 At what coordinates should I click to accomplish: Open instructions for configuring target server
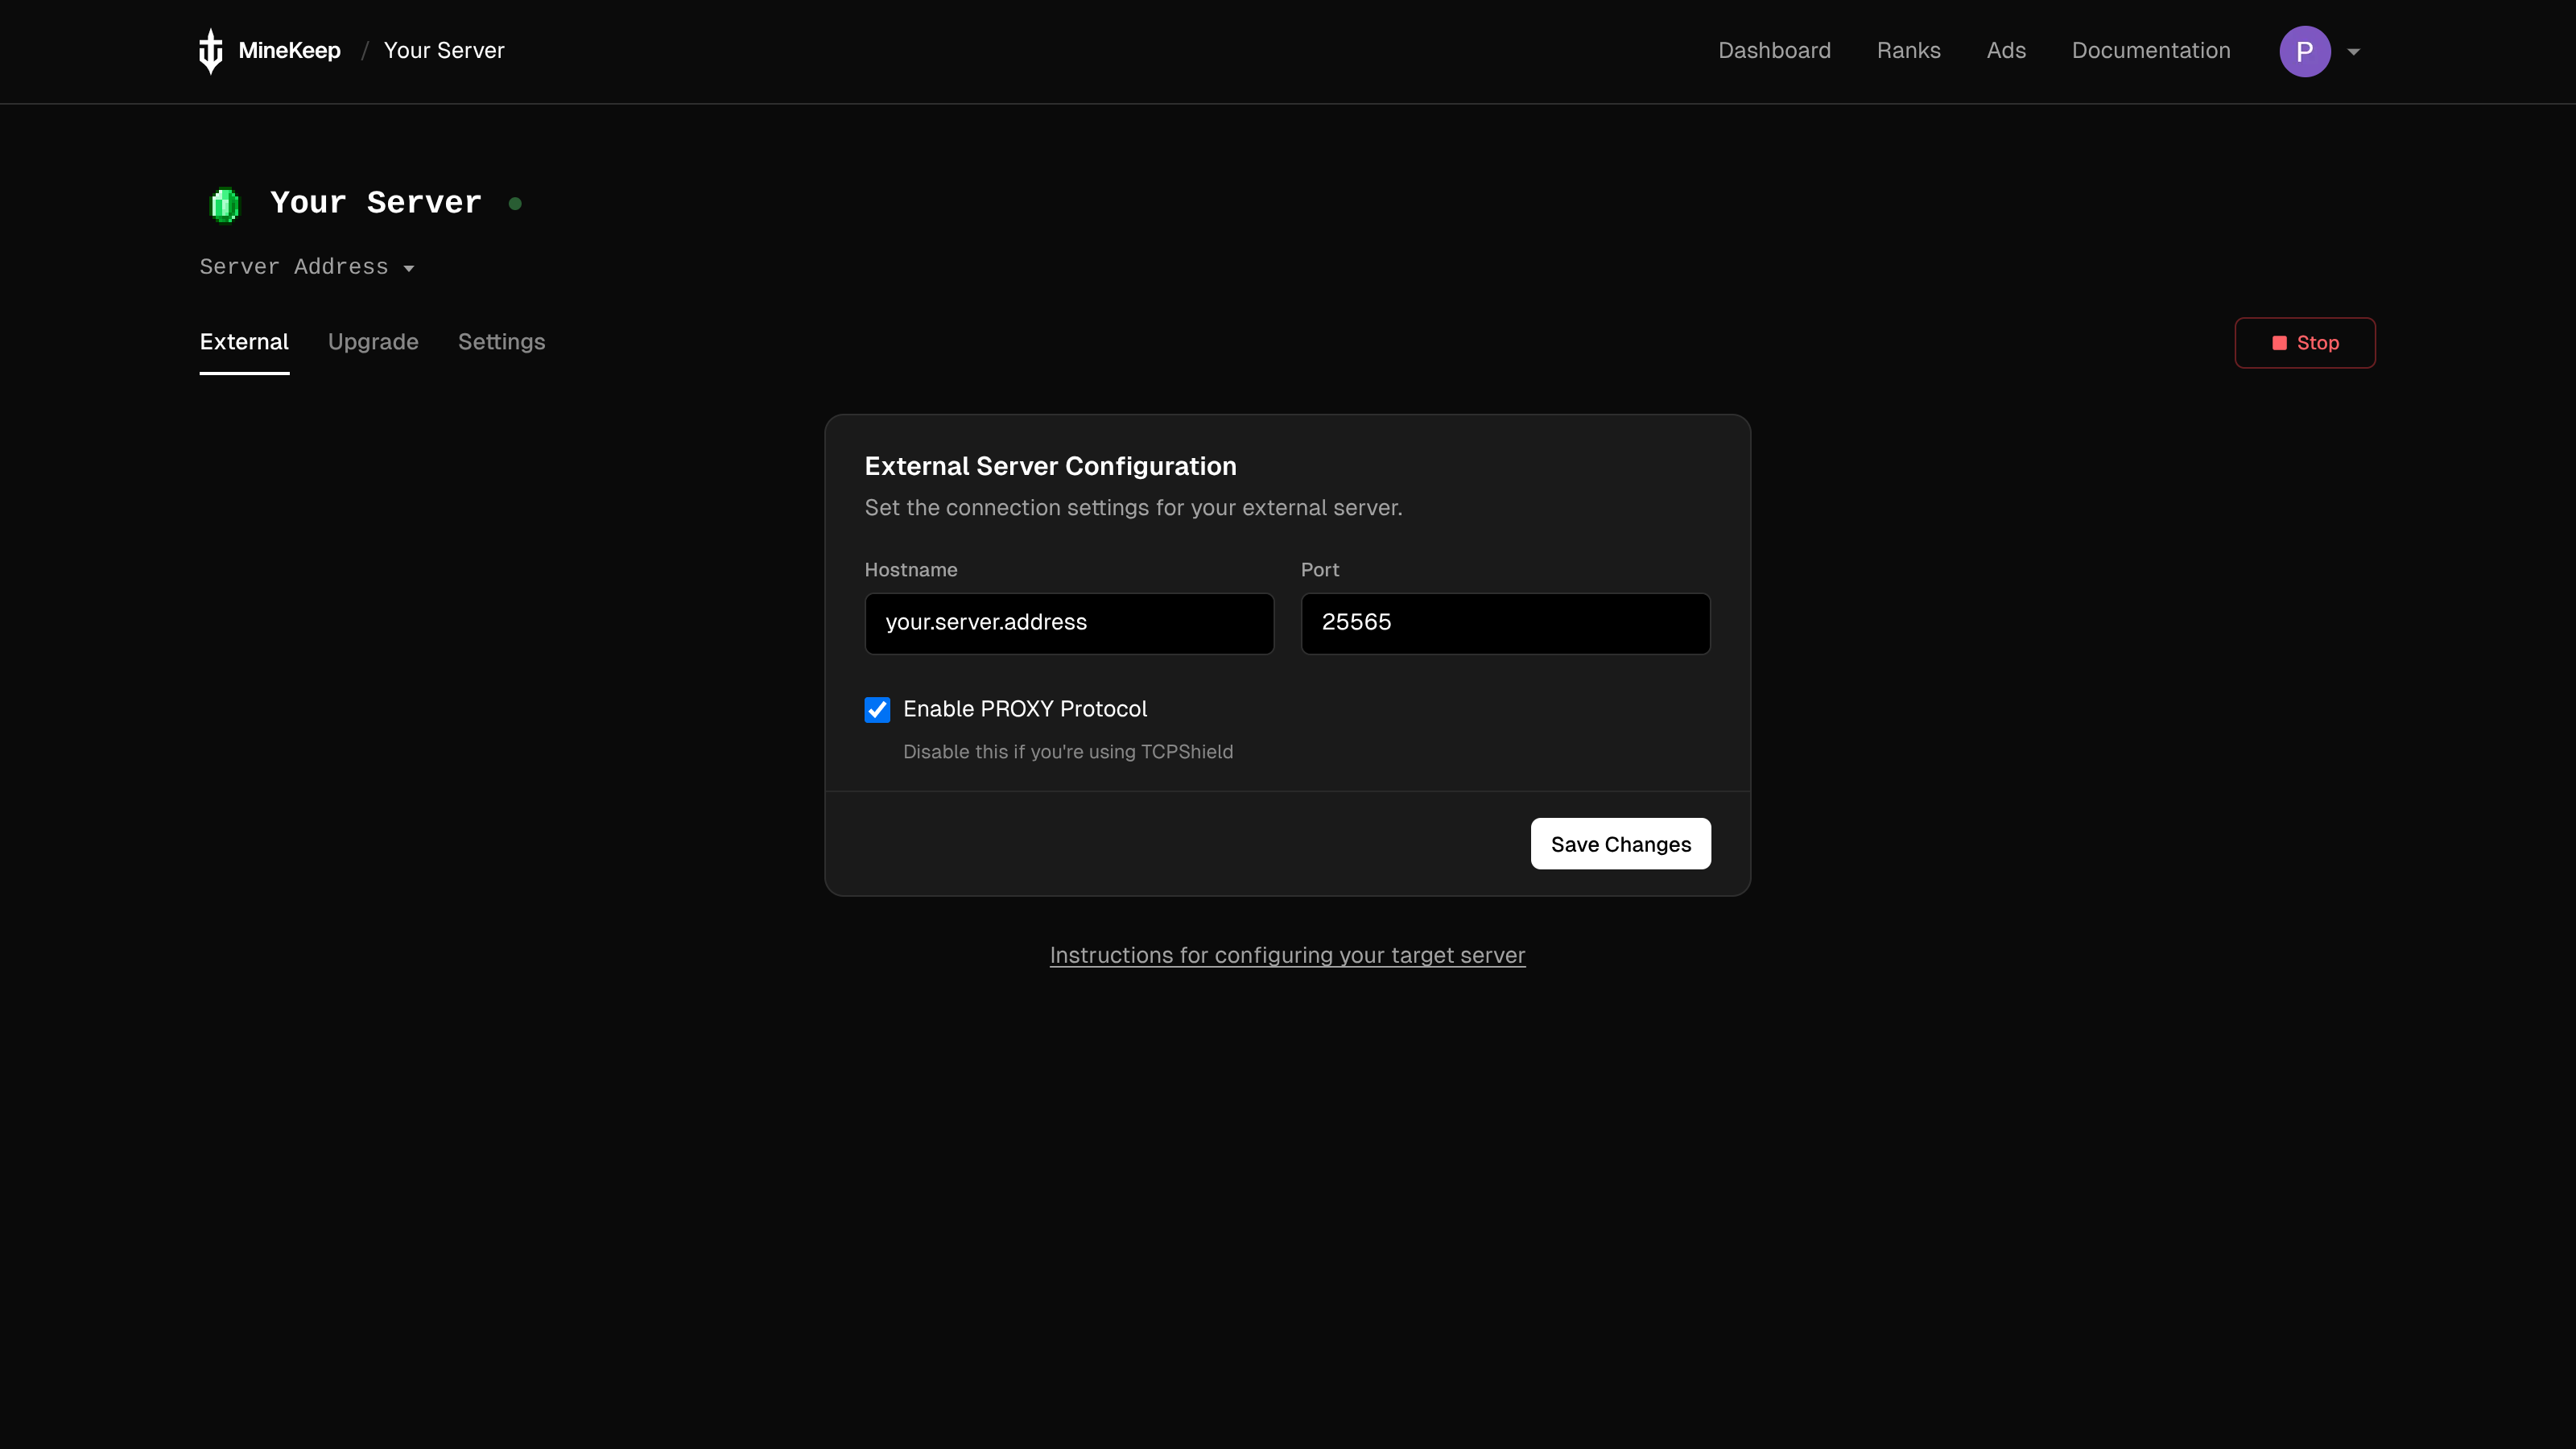tap(1287, 955)
